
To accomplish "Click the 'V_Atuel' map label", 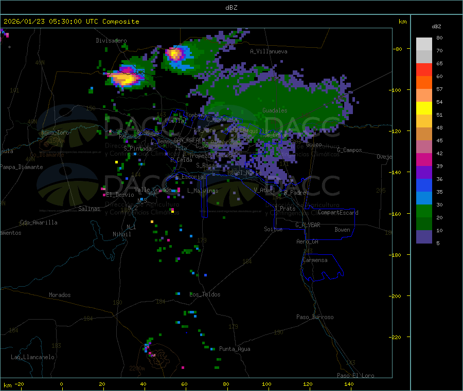I will pos(264,190).
